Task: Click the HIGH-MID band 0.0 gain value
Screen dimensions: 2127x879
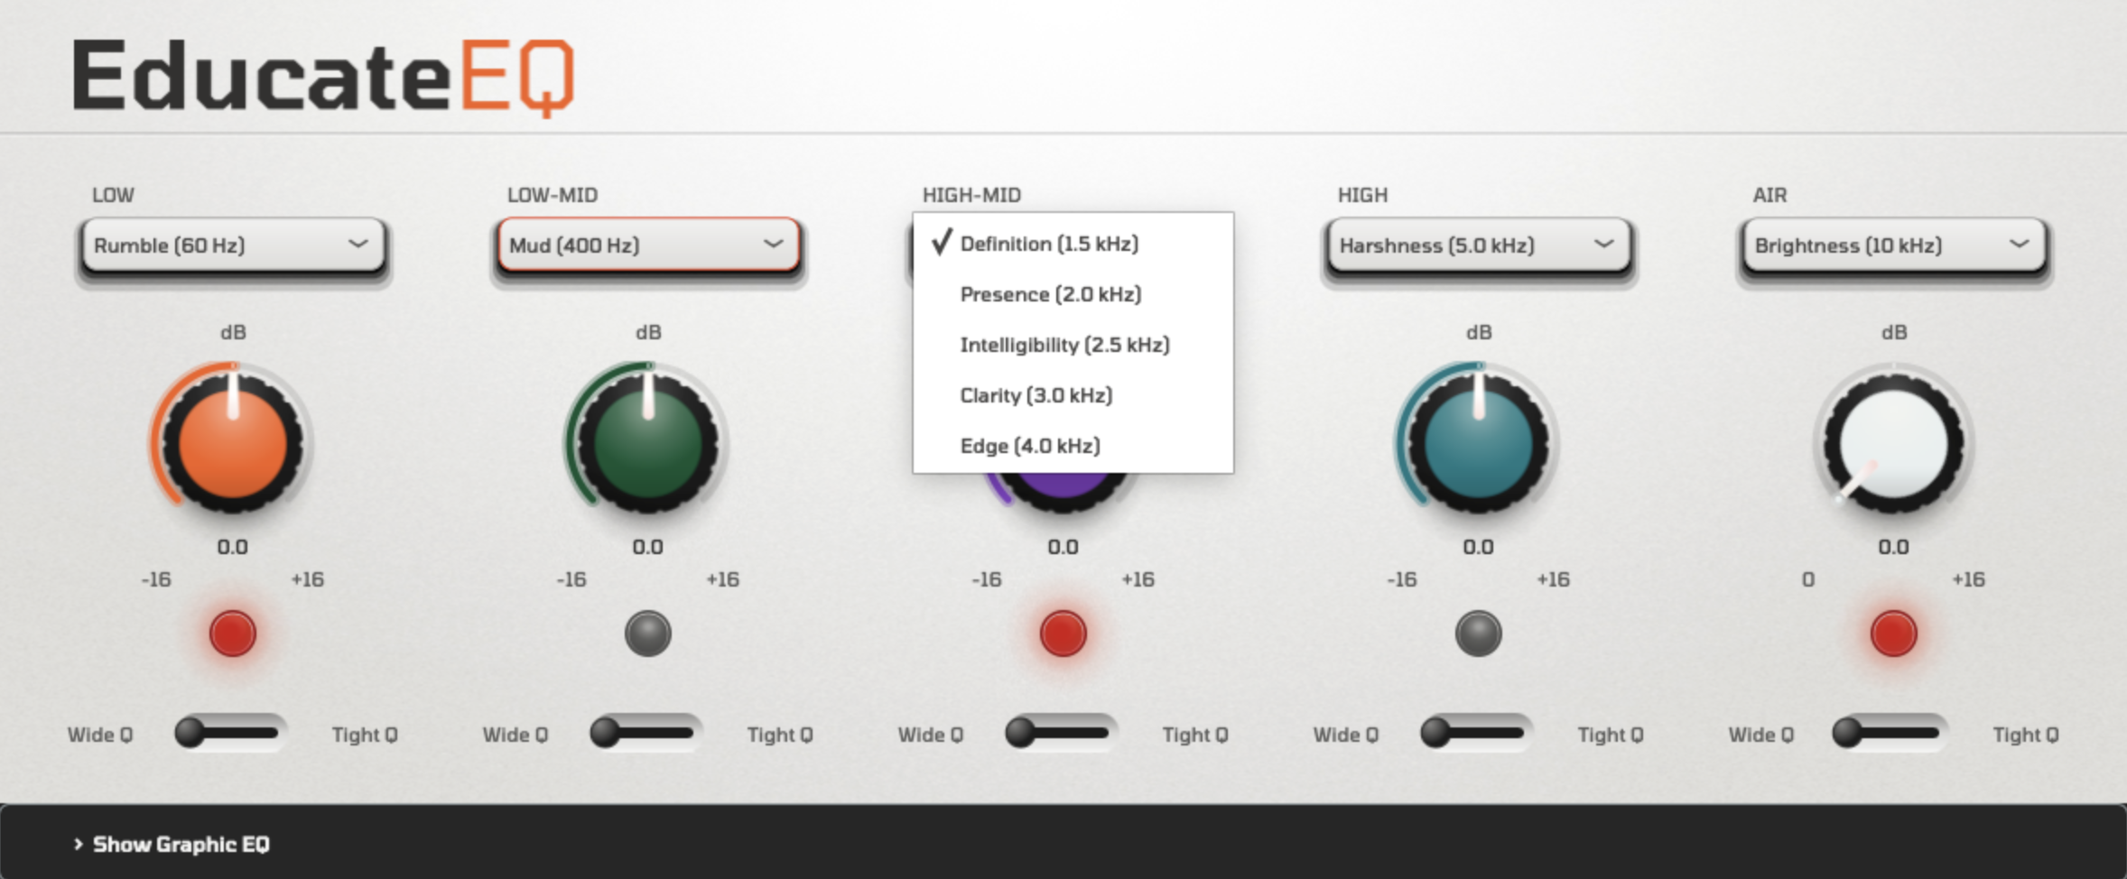Action: coord(1063,547)
